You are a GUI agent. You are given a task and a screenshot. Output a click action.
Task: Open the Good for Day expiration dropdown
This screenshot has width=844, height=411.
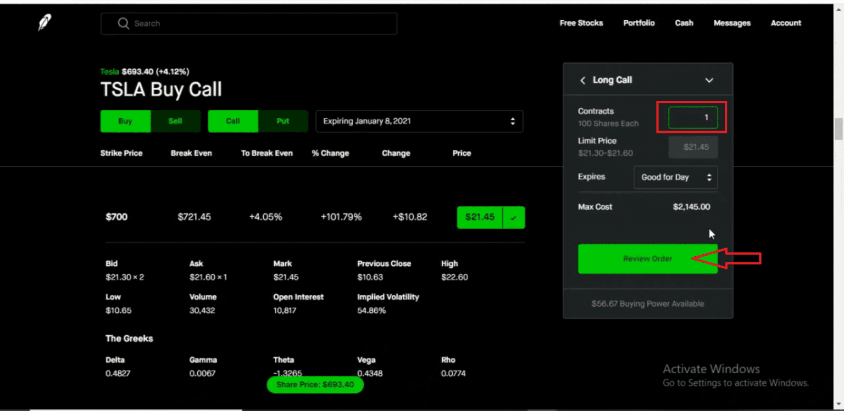coord(675,177)
